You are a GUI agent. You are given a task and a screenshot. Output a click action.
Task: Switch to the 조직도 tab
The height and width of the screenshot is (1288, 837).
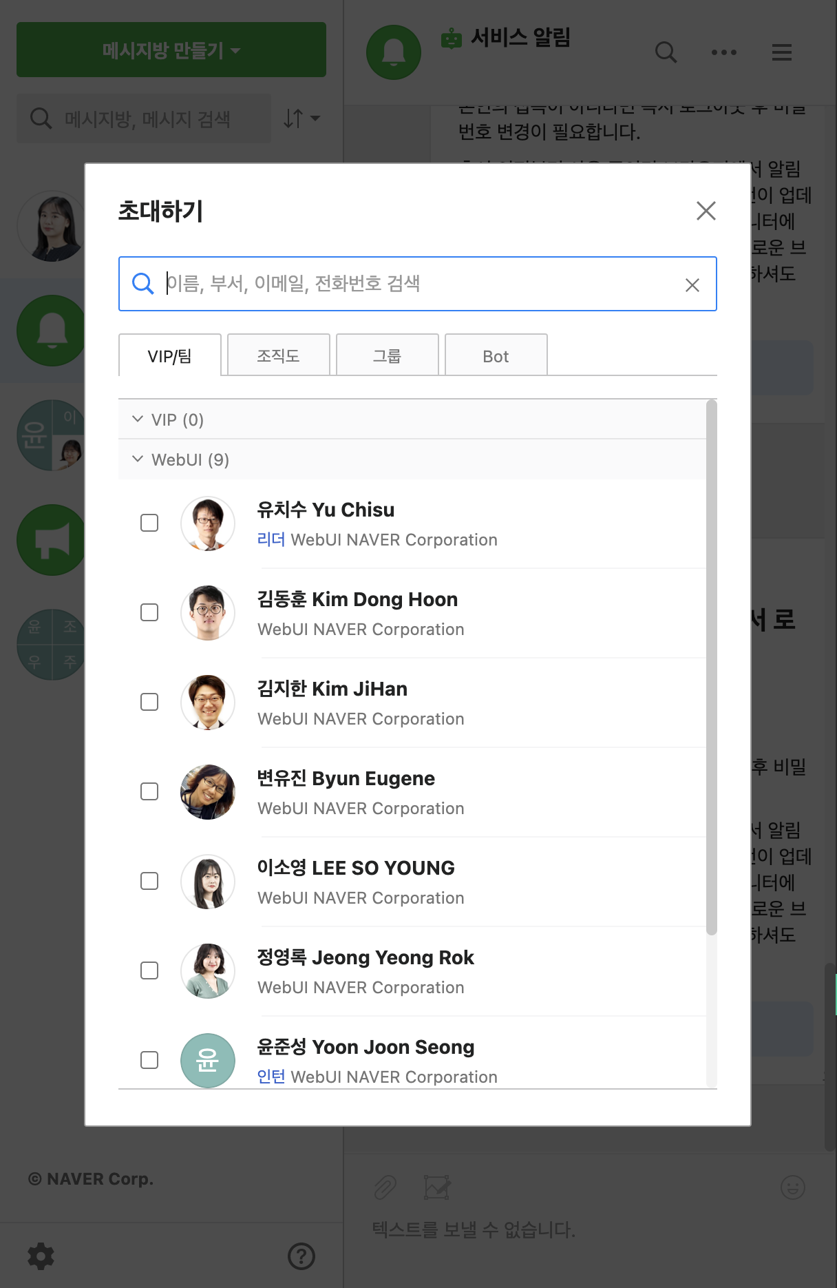pos(279,355)
